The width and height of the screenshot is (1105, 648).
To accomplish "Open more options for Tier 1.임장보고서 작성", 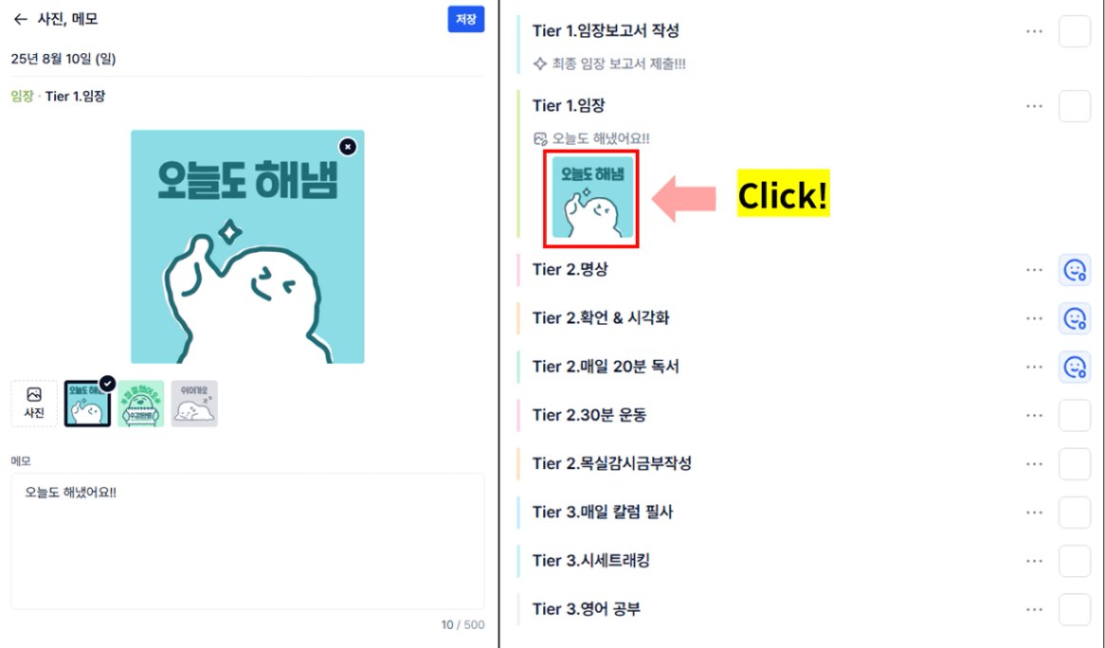I will (1034, 31).
